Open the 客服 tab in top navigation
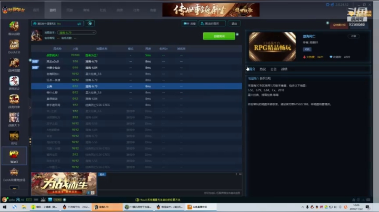The width and height of the screenshot is (379, 212). click(153, 10)
